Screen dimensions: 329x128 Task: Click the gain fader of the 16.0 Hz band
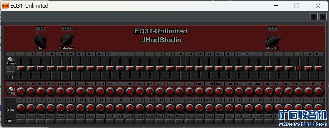21,68
